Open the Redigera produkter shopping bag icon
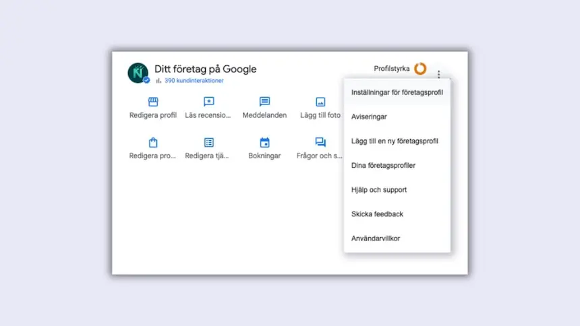580x326 pixels. 153,142
